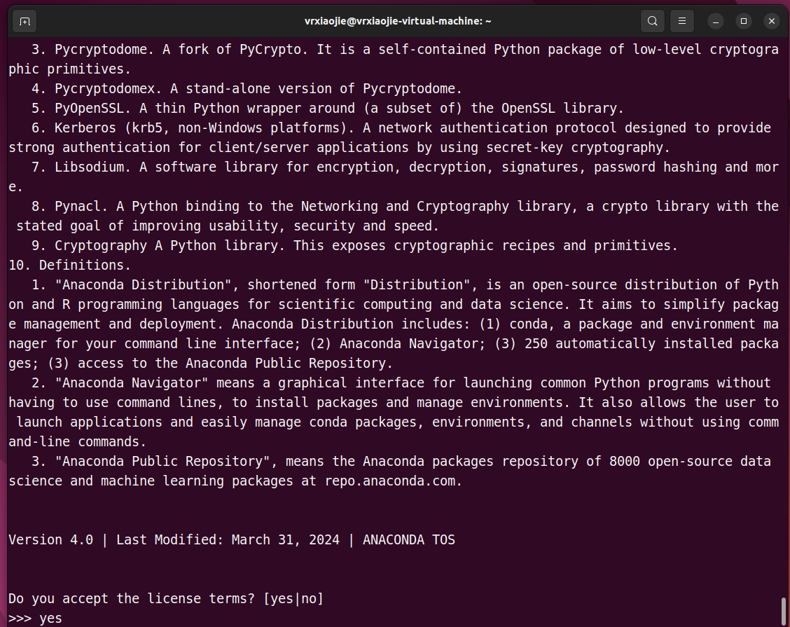Open the hamburger menu
This screenshot has height=627, width=790.
tap(681, 21)
